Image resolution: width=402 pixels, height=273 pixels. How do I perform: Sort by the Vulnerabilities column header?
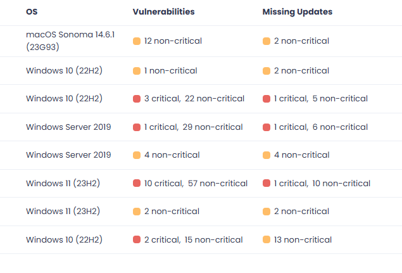(163, 12)
